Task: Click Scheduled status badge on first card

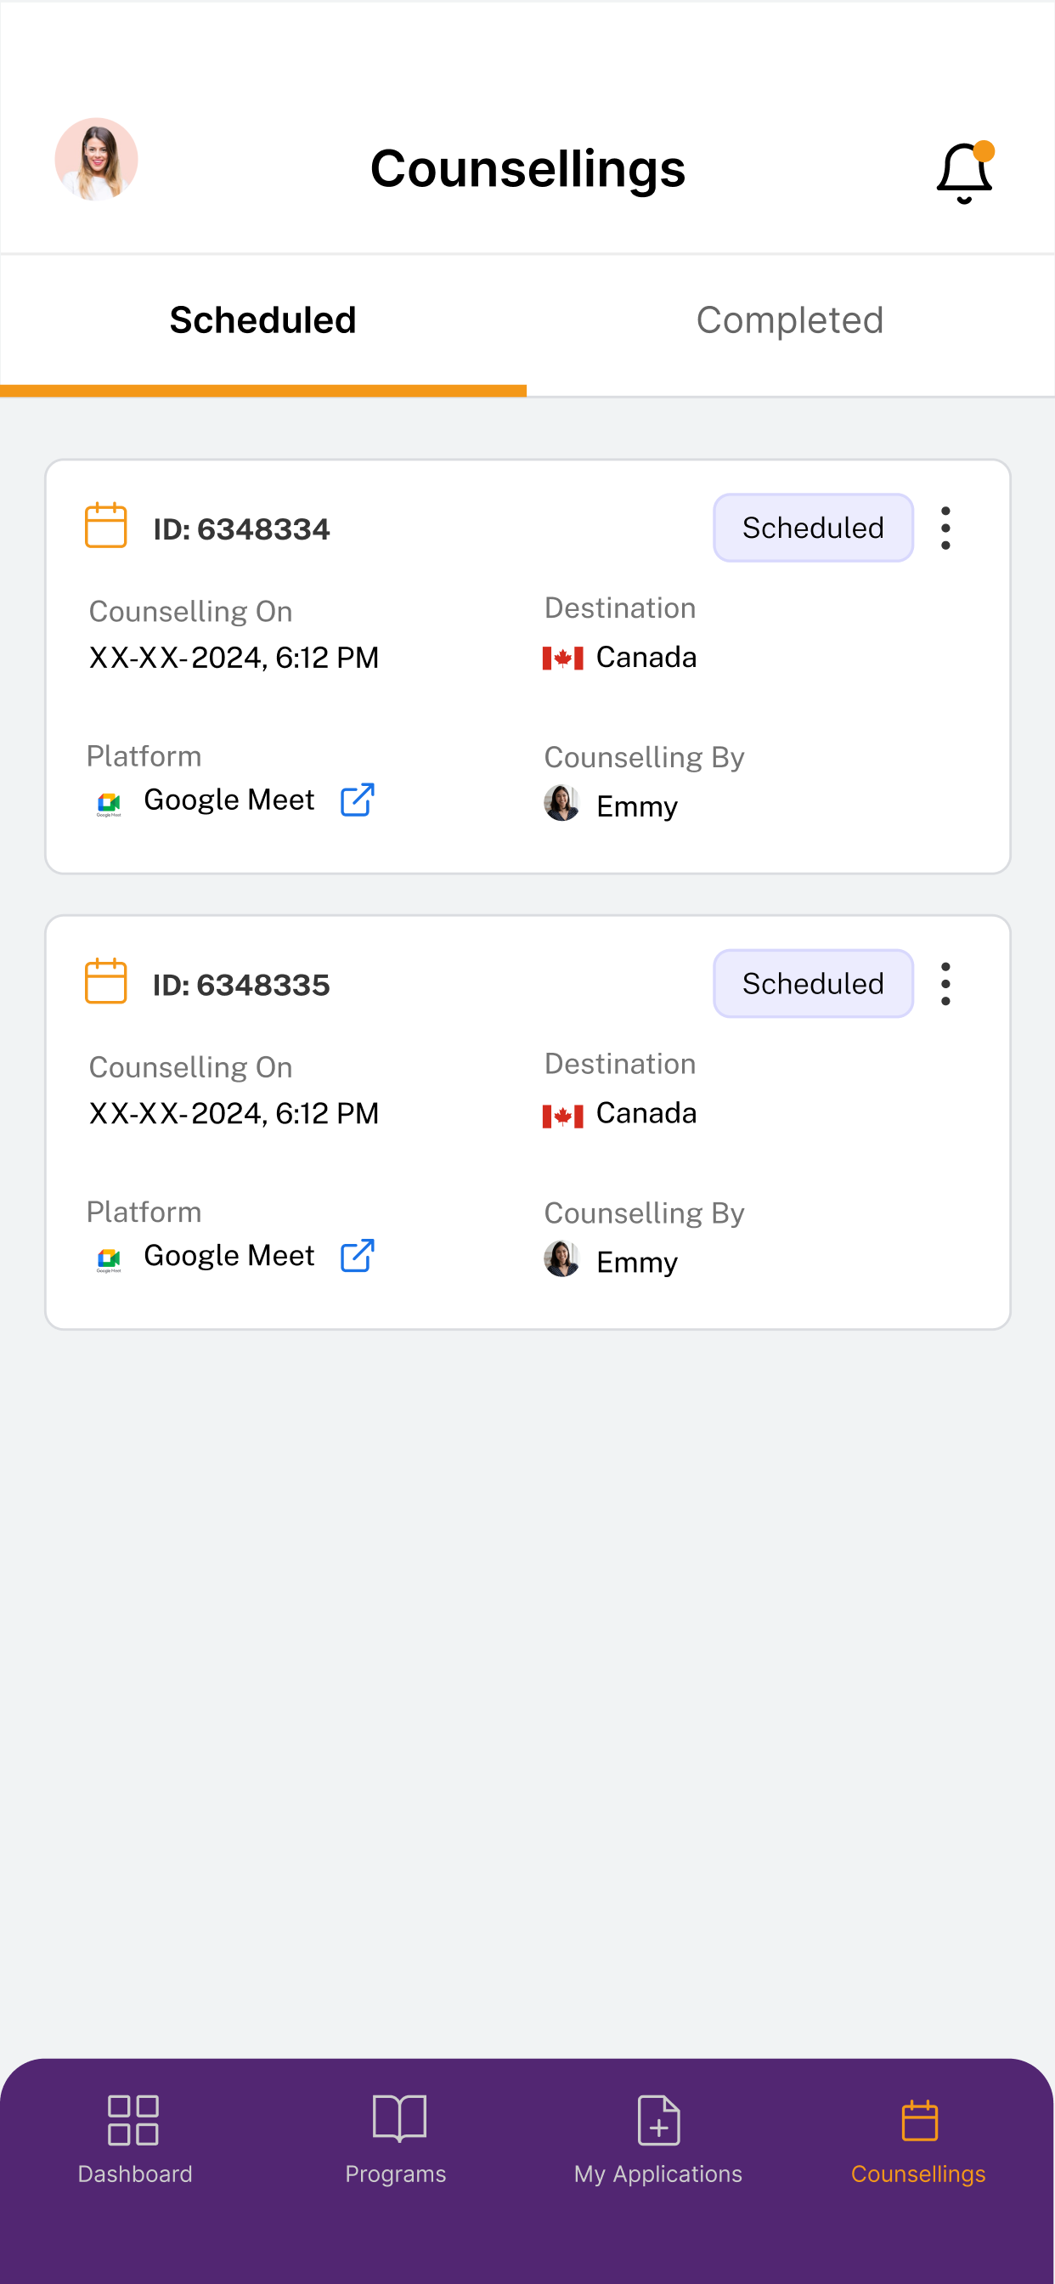Action: point(813,529)
